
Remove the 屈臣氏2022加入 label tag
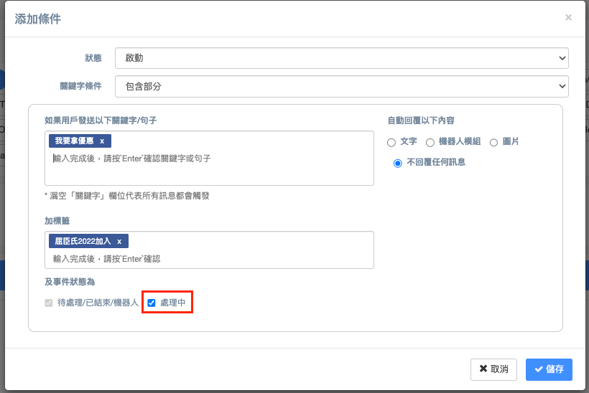pos(119,242)
